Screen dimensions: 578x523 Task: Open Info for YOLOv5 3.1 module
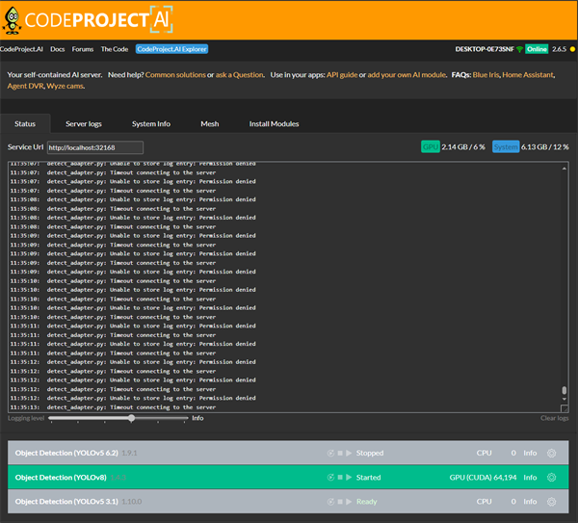coord(530,502)
